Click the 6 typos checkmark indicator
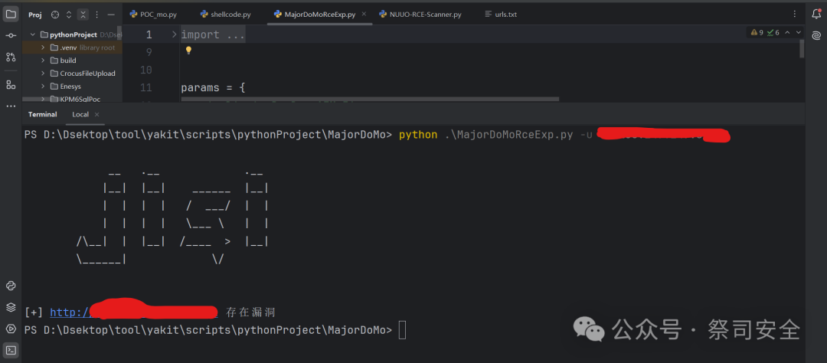The image size is (827, 363). point(773,33)
